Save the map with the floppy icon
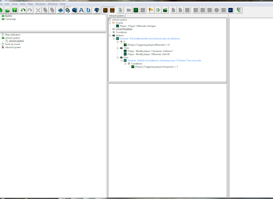The width and height of the screenshot is (273, 199). [x=15, y=10]
